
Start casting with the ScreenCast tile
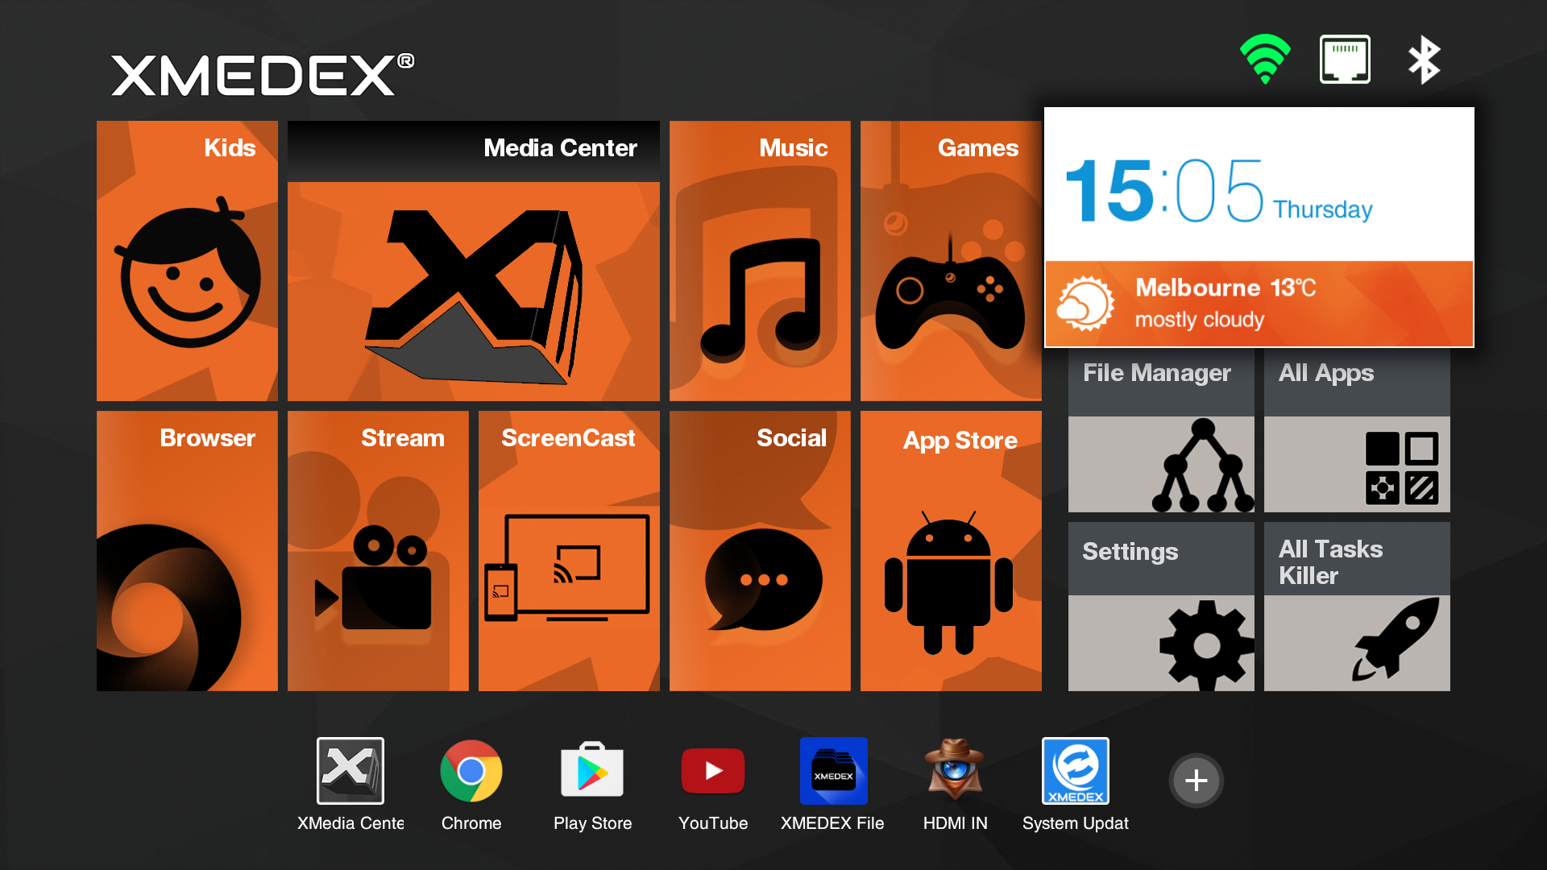[x=569, y=551]
